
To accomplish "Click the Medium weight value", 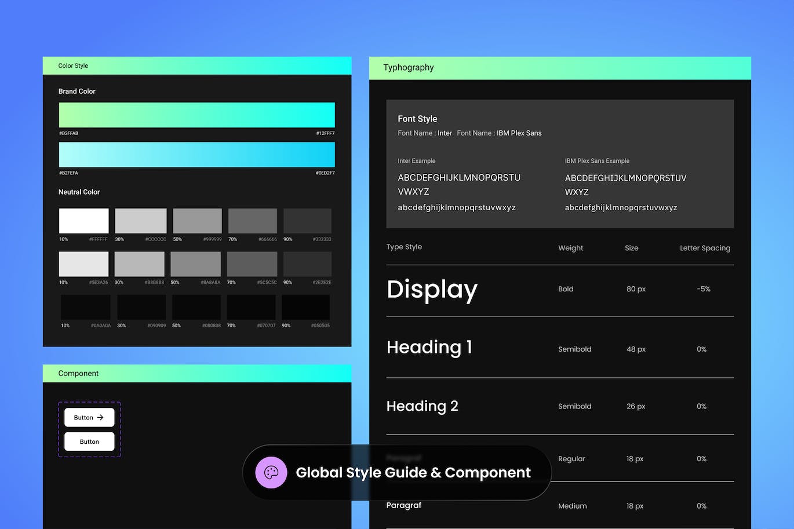I will [573, 506].
